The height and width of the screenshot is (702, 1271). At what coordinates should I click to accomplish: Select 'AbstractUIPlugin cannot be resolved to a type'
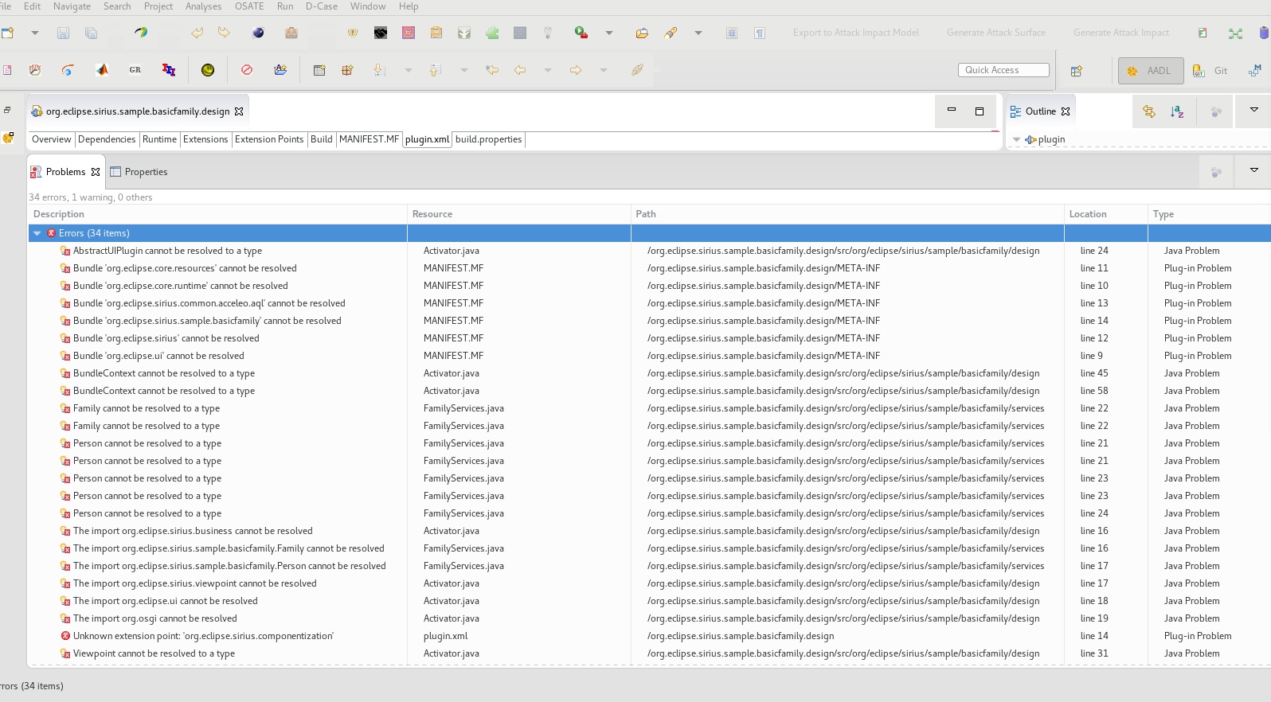(167, 251)
